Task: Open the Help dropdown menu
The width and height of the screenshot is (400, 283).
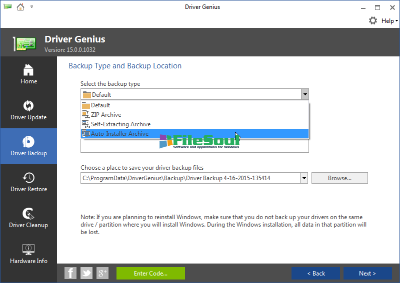Action: click(389, 21)
